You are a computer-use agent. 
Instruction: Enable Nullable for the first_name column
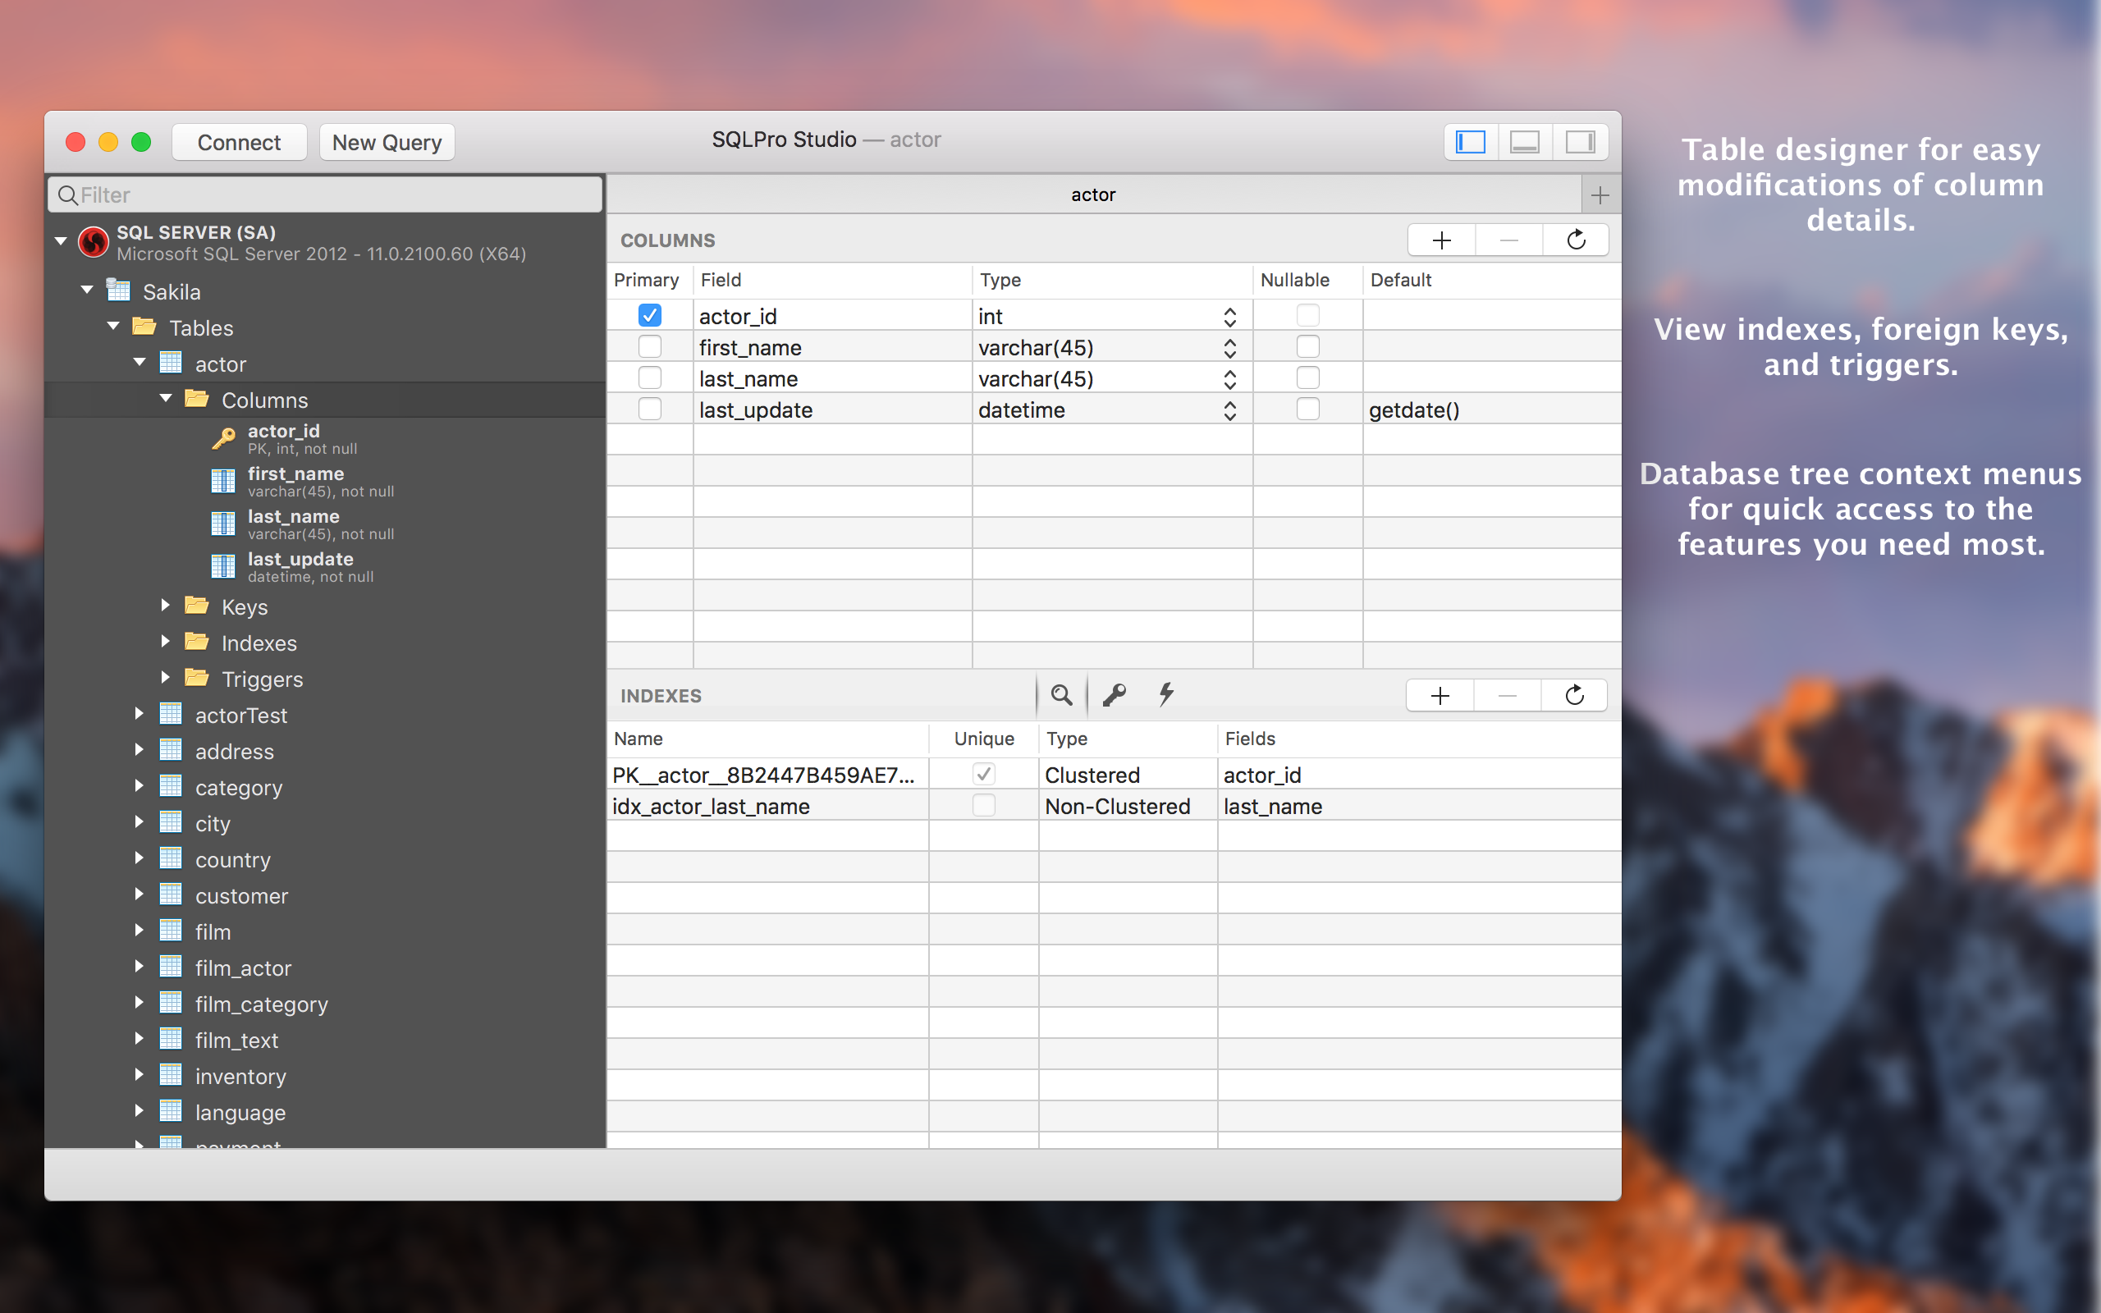click(x=1308, y=345)
